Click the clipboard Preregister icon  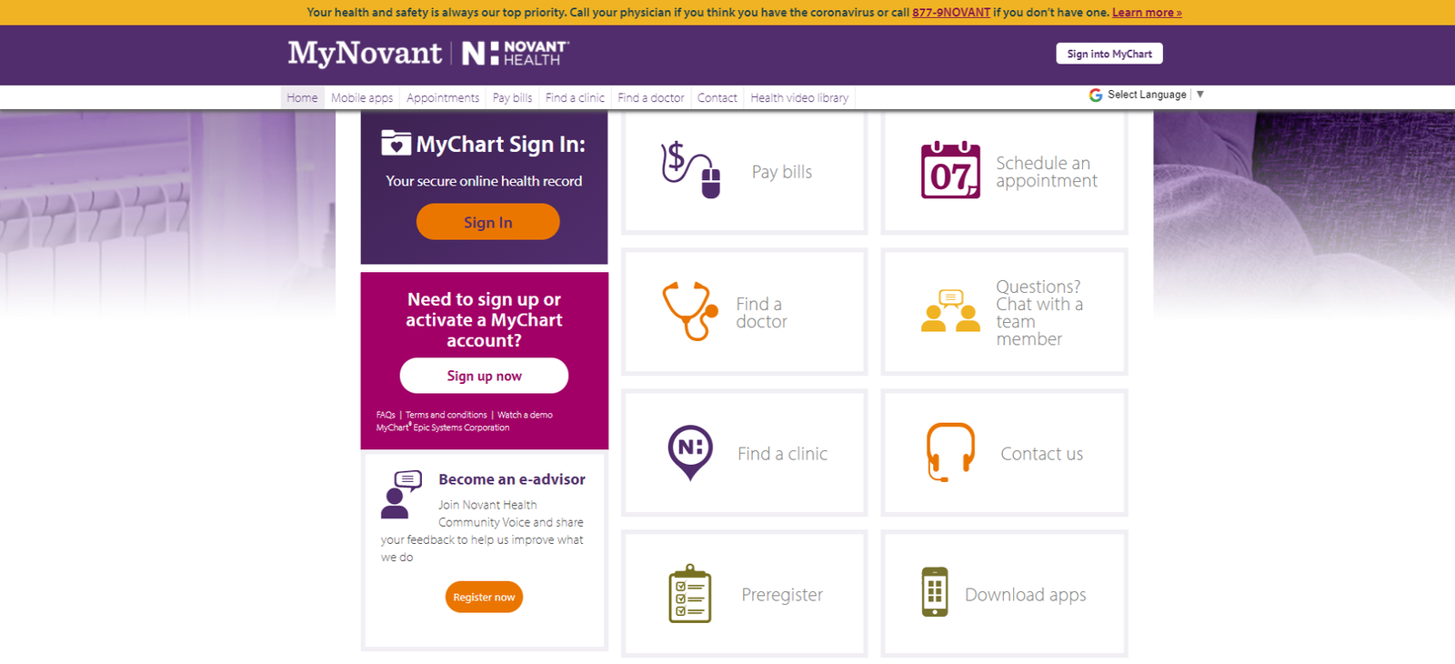690,593
